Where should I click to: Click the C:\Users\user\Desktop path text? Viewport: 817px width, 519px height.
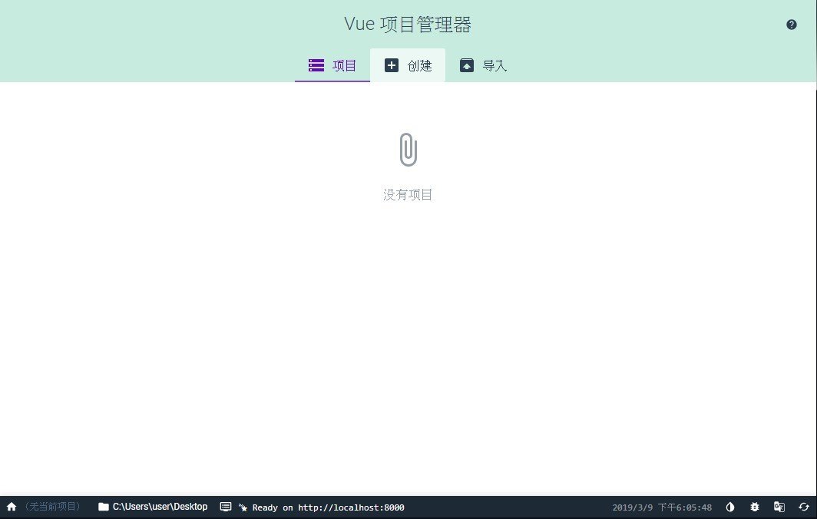[x=160, y=507]
